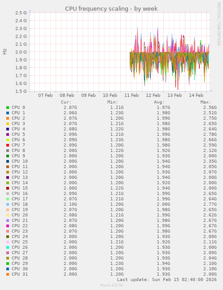Click the 'Cur:' column header
223x290 pixels.
(x=66, y=102)
